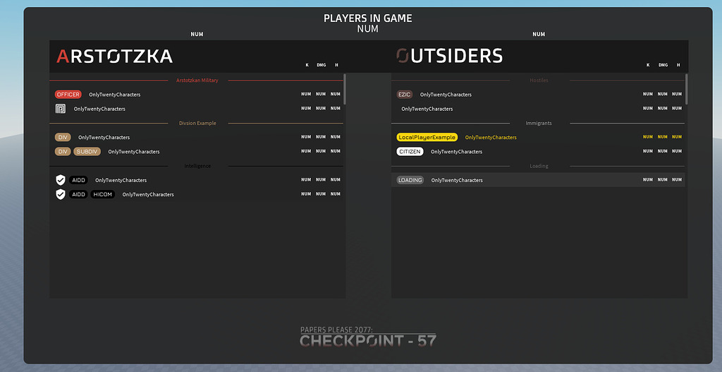The height and width of the screenshot is (372, 722).
Task: Select the Divsion Example section header
Action: coord(197,123)
